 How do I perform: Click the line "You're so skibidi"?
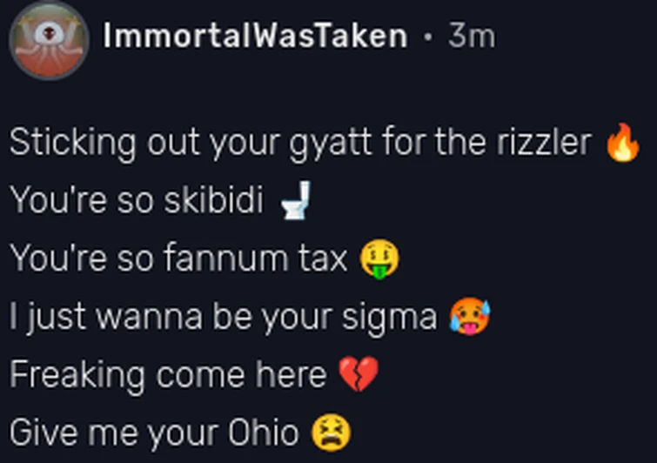point(137,202)
